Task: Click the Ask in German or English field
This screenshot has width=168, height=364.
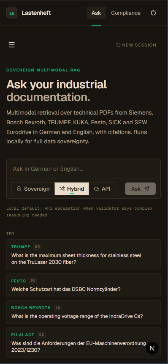Action: coord(84,169)
